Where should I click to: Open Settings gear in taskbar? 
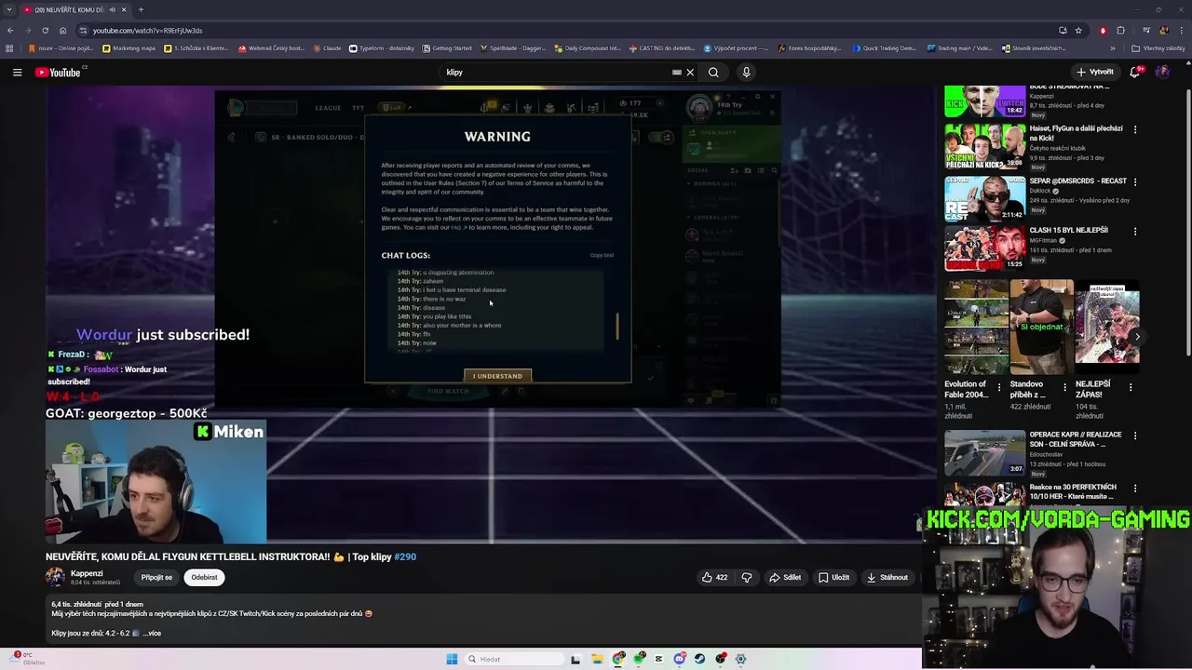tap(740, 659)
